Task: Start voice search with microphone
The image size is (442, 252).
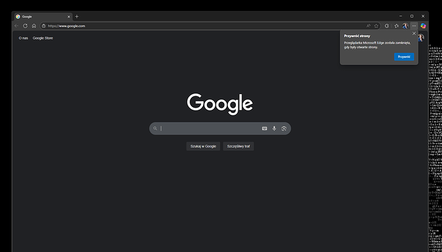Action: (274, 128)
